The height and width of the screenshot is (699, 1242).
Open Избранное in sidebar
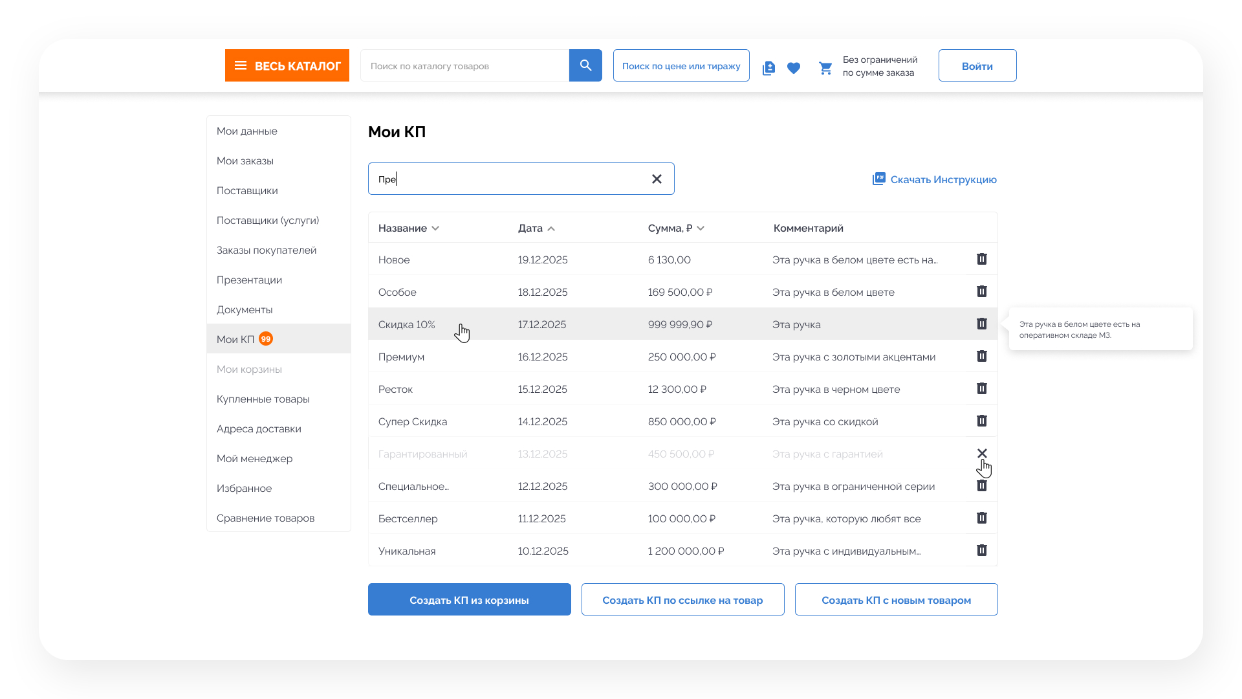(279, 488)
